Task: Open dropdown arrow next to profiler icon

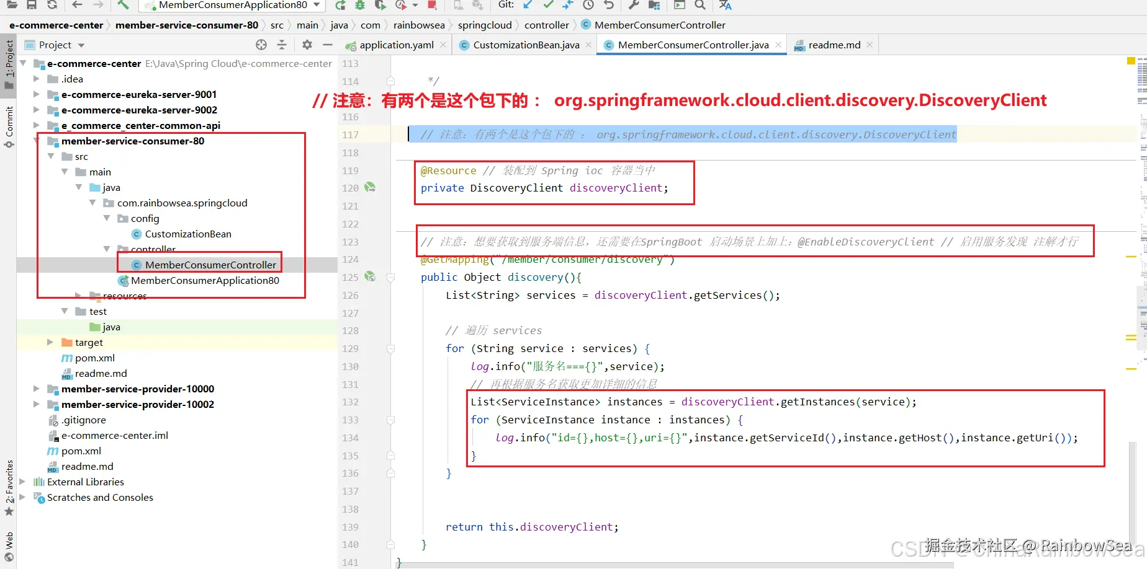Action: (x=415, y=5)
